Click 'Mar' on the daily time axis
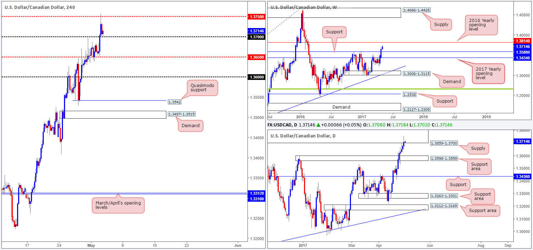The image size is (533, 250). (x=352, y=245)
